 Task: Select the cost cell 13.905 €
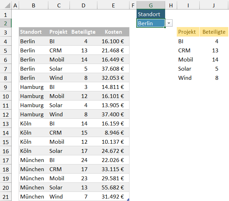[113, 105]
